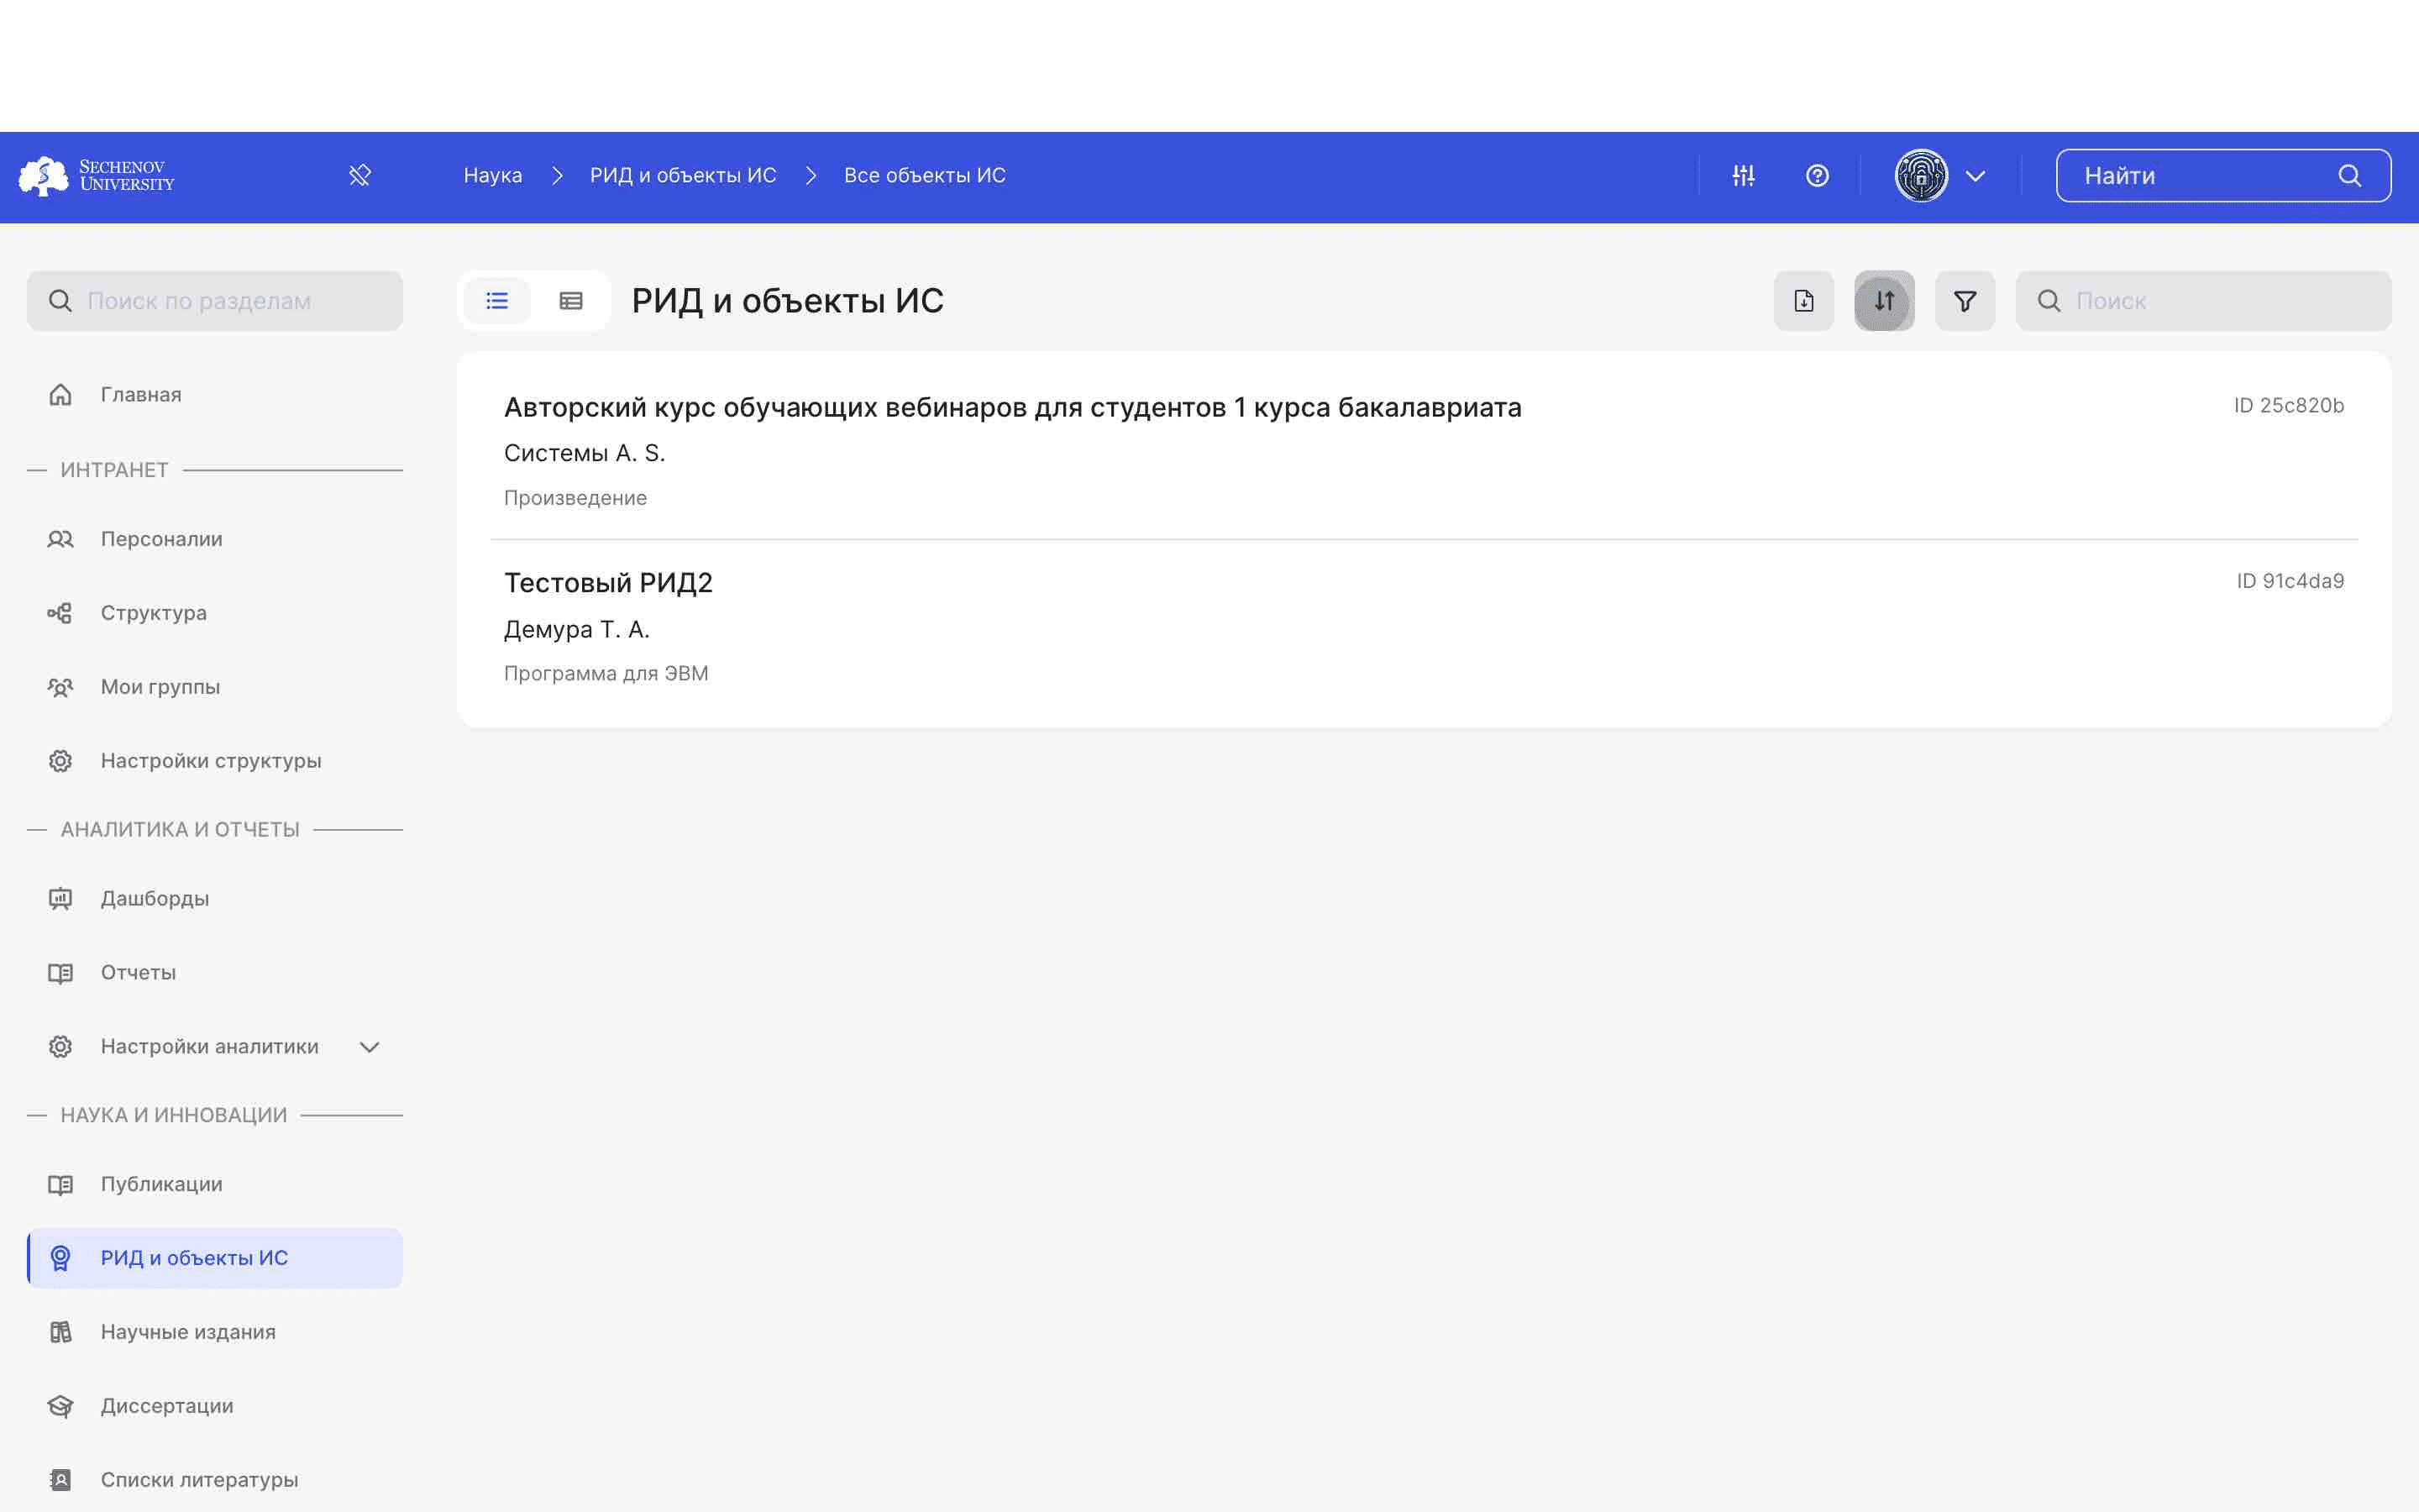Open the Тестовый РИД2 entry
Image resolution: width=2419 pixels, height=1512 pixels.
click(608, 583)
